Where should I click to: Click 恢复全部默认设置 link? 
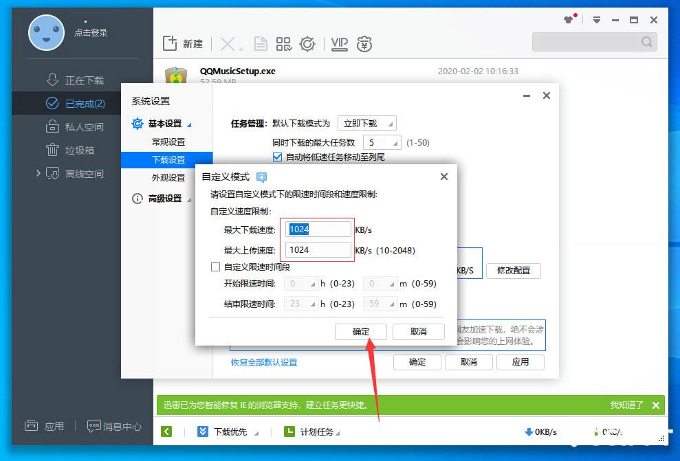[x=264, y=362]
